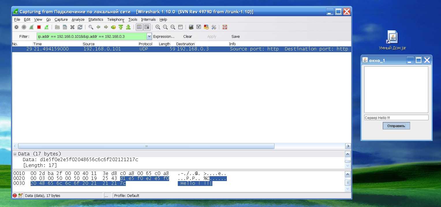Toggle auto scroll in live capture
Screen dimensions: 441x207
coord(147,27)
